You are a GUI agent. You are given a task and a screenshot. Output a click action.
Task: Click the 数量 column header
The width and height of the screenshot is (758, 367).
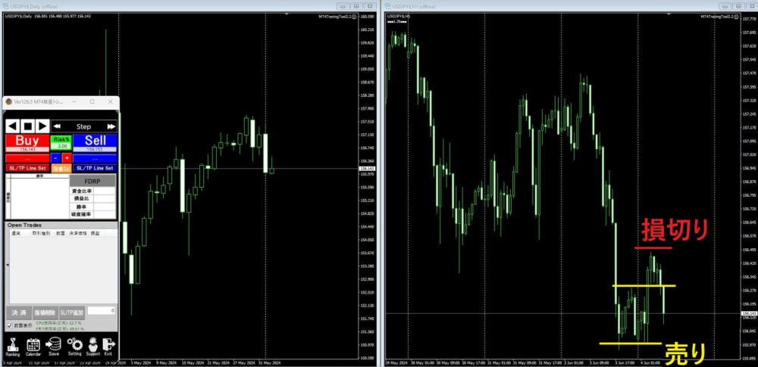pos(61,233)
